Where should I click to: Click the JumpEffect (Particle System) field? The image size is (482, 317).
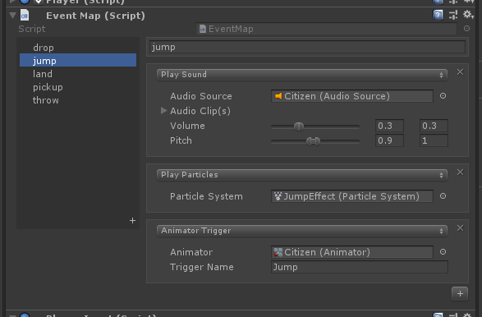352,196
